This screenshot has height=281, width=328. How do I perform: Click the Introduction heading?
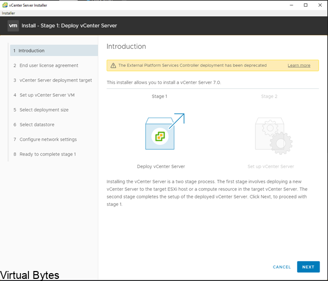pyautogui.click(x=126, y=46)
